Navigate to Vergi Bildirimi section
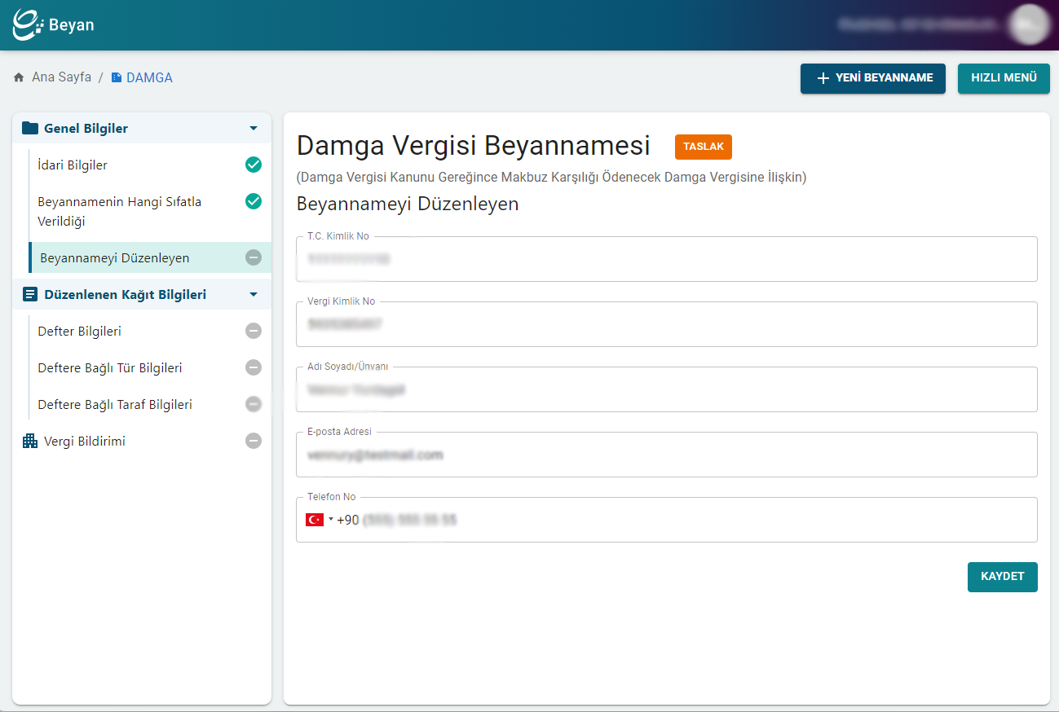Image resolution: width=1059 pixels, height=712 pixels. tap(142, 441)
